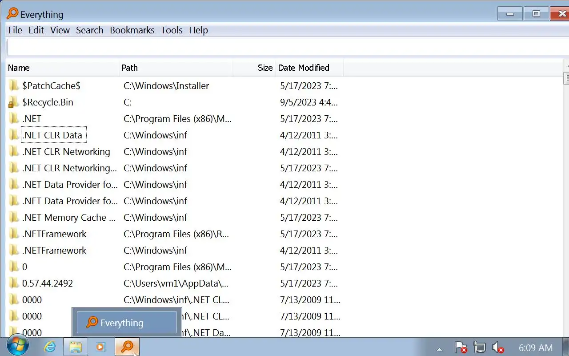Click the .NET folder icon

pyautogui.click(x=14, y=118)
